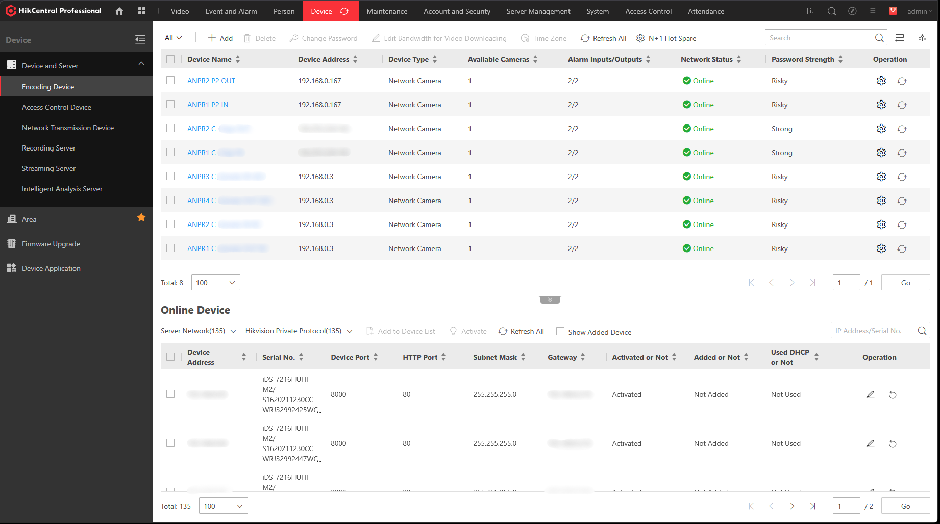The image size is (940, 524).
Task: Open the Event and Alarm tab
Action: pyautogui.click(x=231, y=11)
